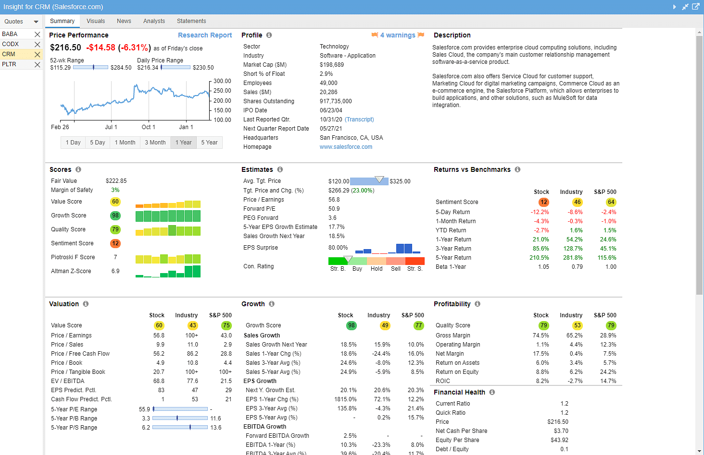Click the left orange warning flag icon
The height and width of the screenshot is (455, 704).
click(x=375, y=35)
